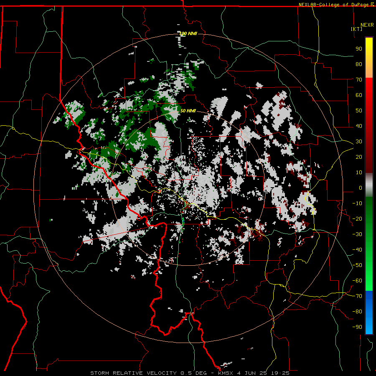This screenshot has height=376, width=376.
Task: Click the 50 NMI range ring label
Action: (x=188, y=111)
